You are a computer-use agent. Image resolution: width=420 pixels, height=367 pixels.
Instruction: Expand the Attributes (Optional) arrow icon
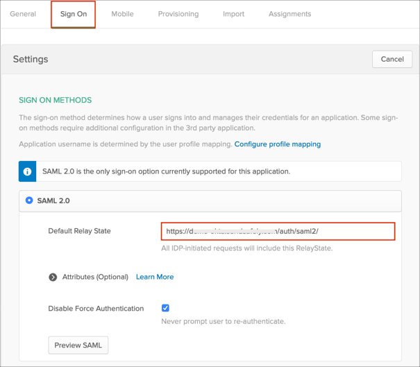point(53,277)
